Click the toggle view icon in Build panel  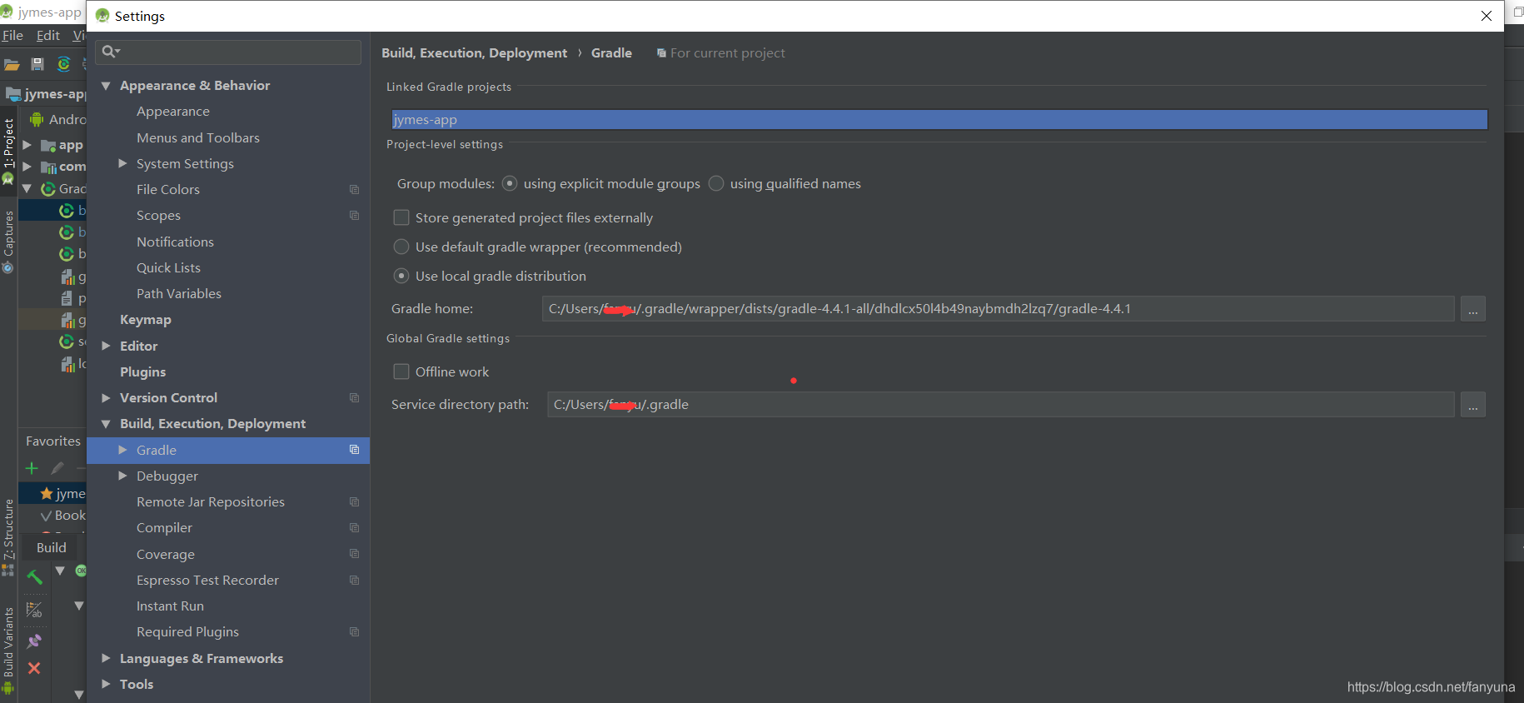[x=34, y=611]
